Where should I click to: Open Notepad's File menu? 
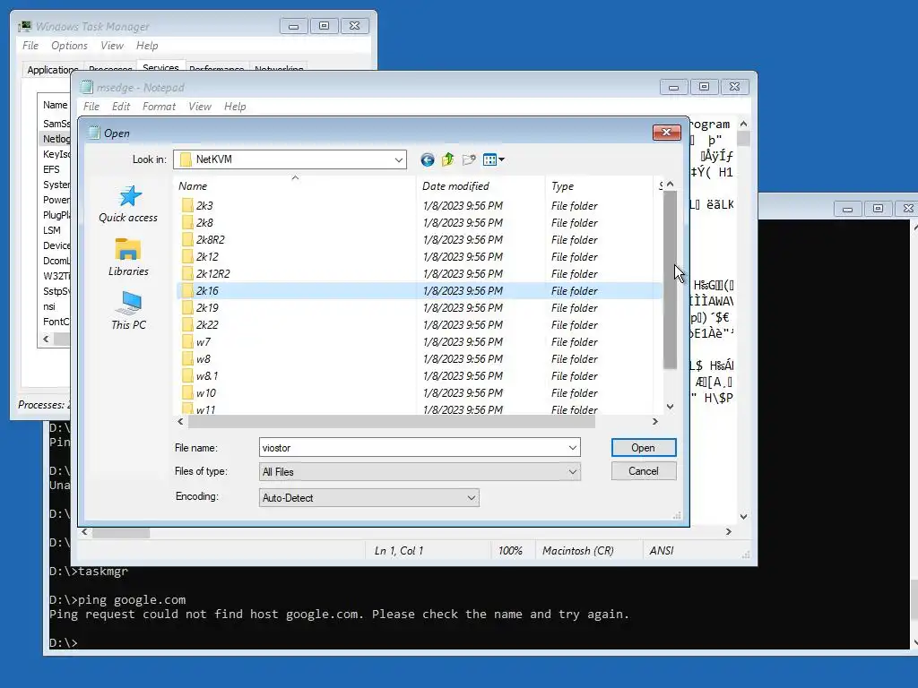pyautogui.click(x=91, y=107)
